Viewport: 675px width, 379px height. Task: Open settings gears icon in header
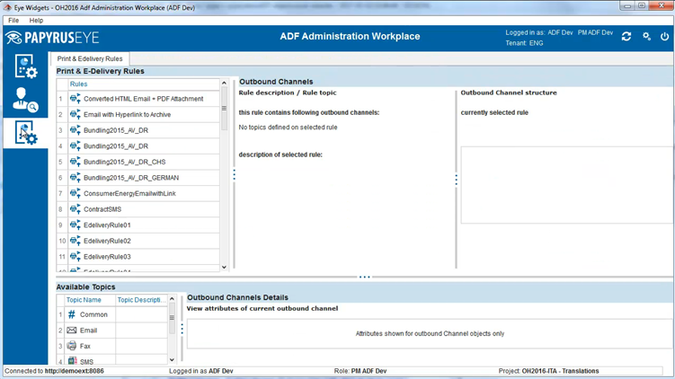[x=646, y=37]
